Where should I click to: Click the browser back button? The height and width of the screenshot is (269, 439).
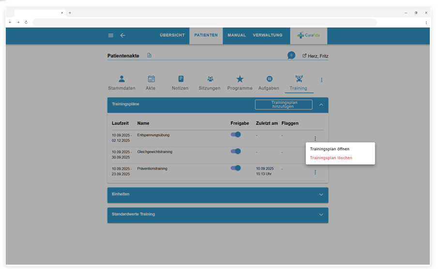(10, 22)
